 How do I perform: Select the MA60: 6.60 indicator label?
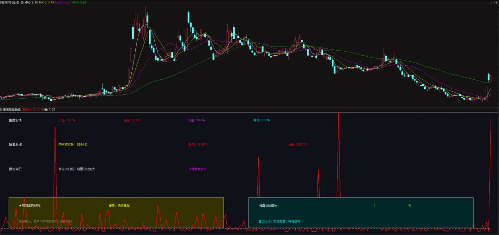[x=79, y=2]
